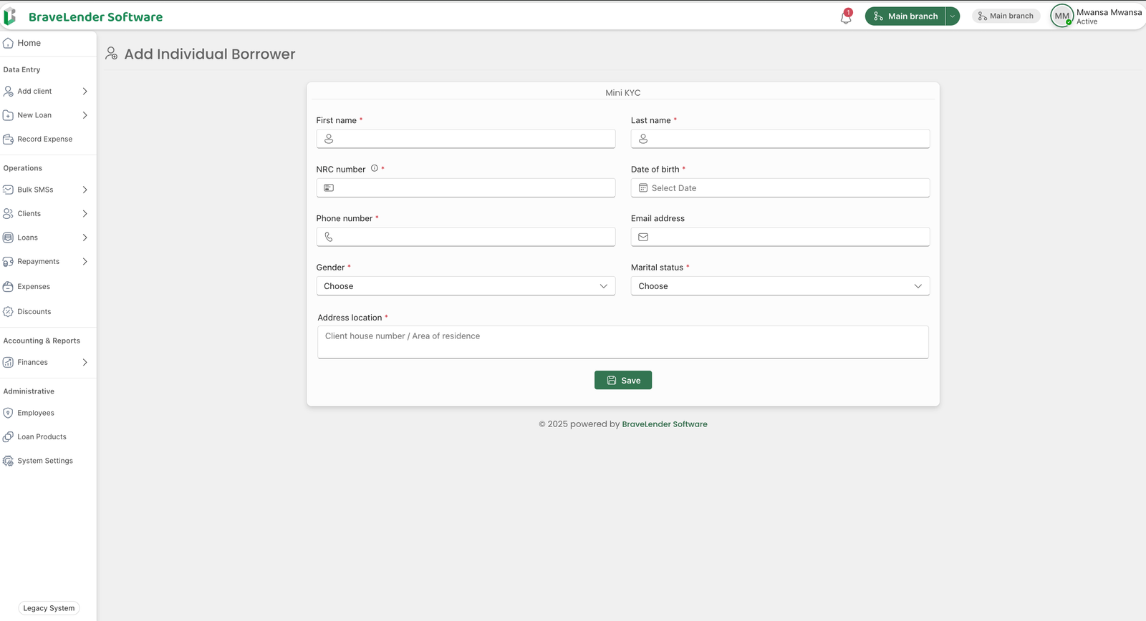Expand the Finances submenu chevron
Image resolution: width=1146 pixels, height=621 pixels.
(85, 363)
